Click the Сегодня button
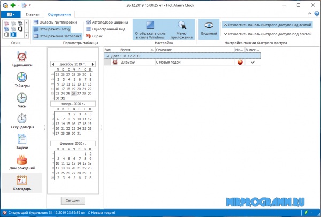 (x=73, y=200)
